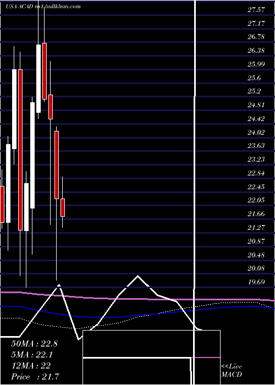Click the 25.6 price axis label
Viewport: 275px width, 385px height.
pos(254,78)
